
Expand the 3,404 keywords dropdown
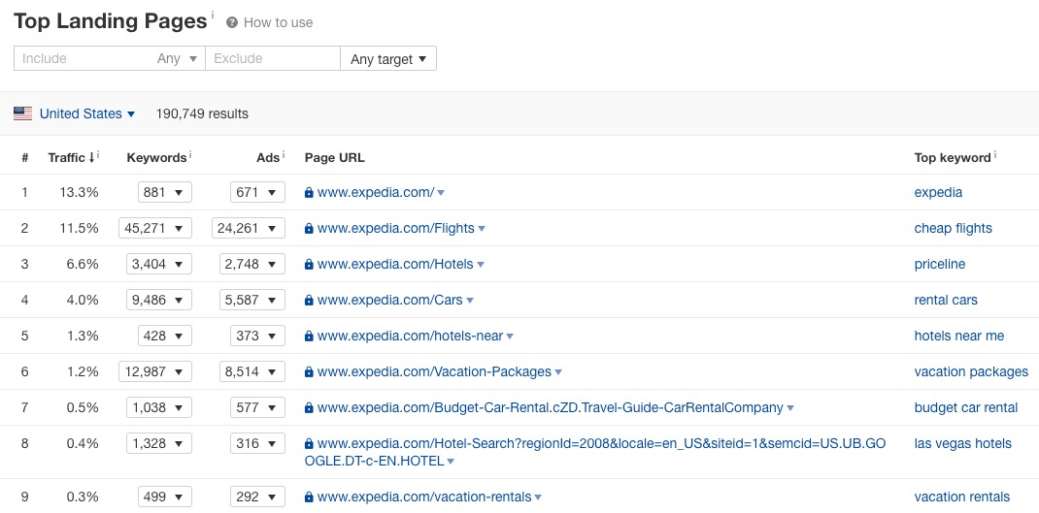tap(159, 264)
